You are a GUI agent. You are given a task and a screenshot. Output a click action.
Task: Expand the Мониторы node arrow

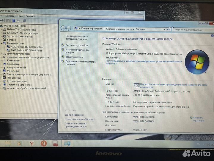click(1, 71)
